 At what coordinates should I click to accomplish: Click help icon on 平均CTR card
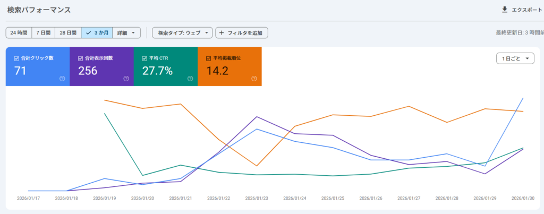[190, 79]
